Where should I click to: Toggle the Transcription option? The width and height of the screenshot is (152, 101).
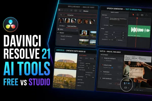101,72
